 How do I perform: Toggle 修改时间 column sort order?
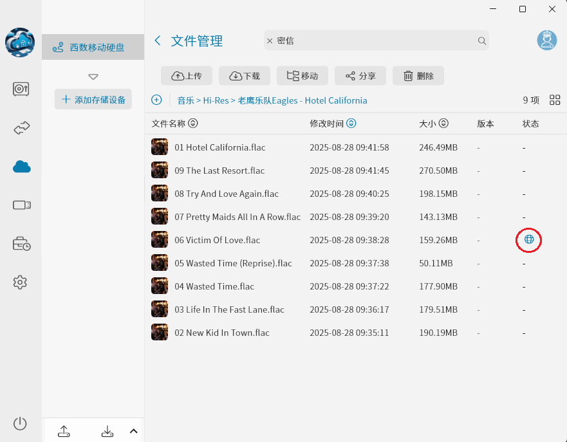[351, 123]
